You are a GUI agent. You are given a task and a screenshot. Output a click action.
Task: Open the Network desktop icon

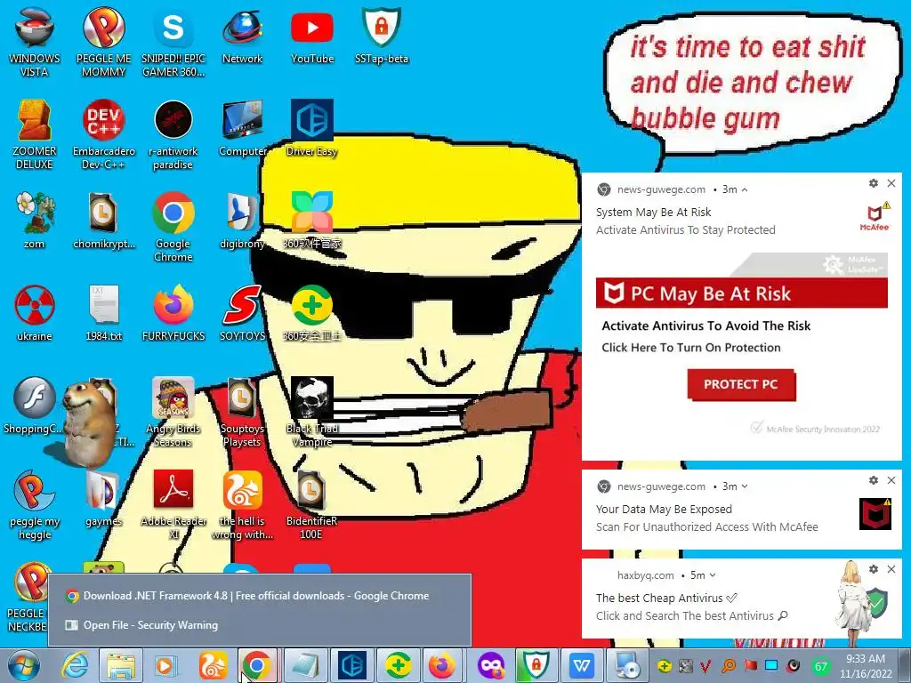point(242,36)
